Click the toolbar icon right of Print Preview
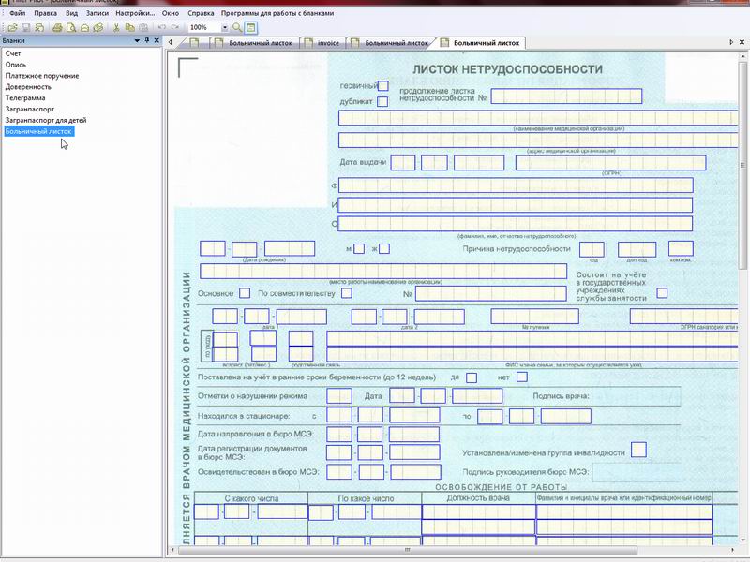 (x=84, y=28)
